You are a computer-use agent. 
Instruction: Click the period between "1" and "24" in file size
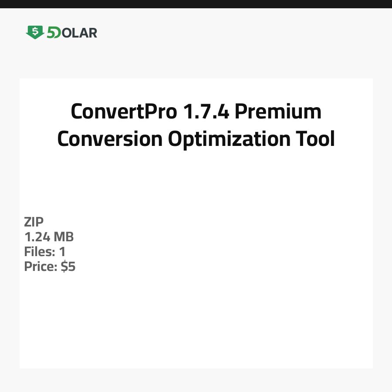tap(31, 240)
